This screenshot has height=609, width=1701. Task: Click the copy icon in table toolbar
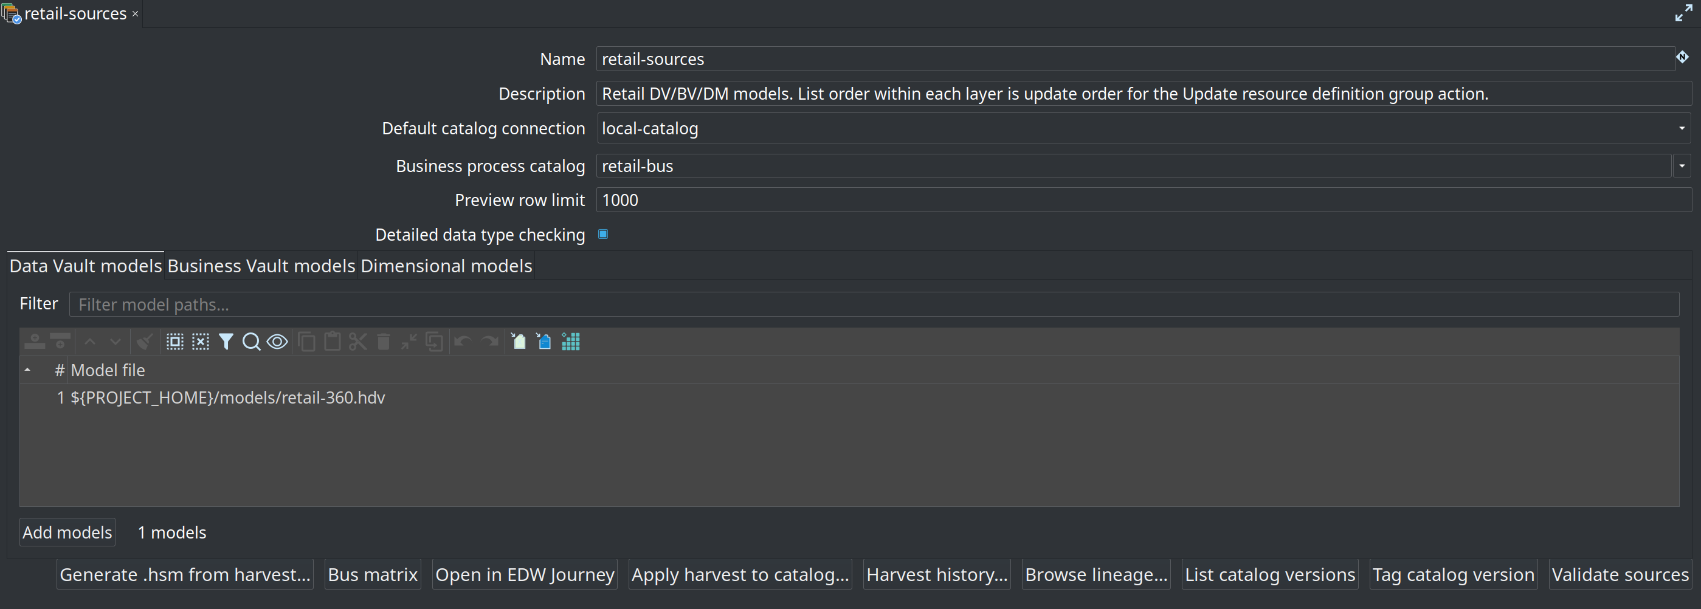(x=306, y=342)
